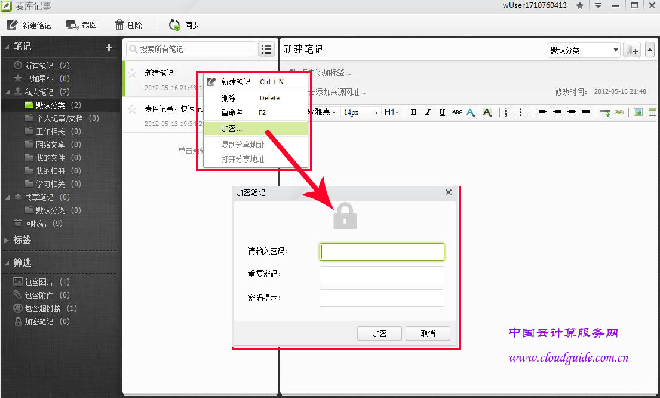Click the 重复密码 field
Screen dimensions: 660x398
tap(382, 275)
